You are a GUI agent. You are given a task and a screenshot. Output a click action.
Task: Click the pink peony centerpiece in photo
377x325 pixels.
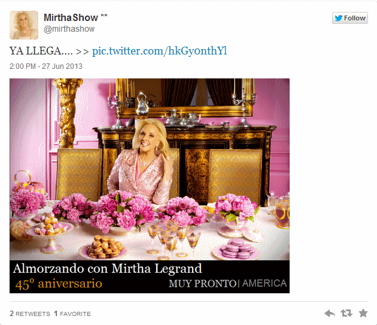pyautogui.click(x=123, y=212)
